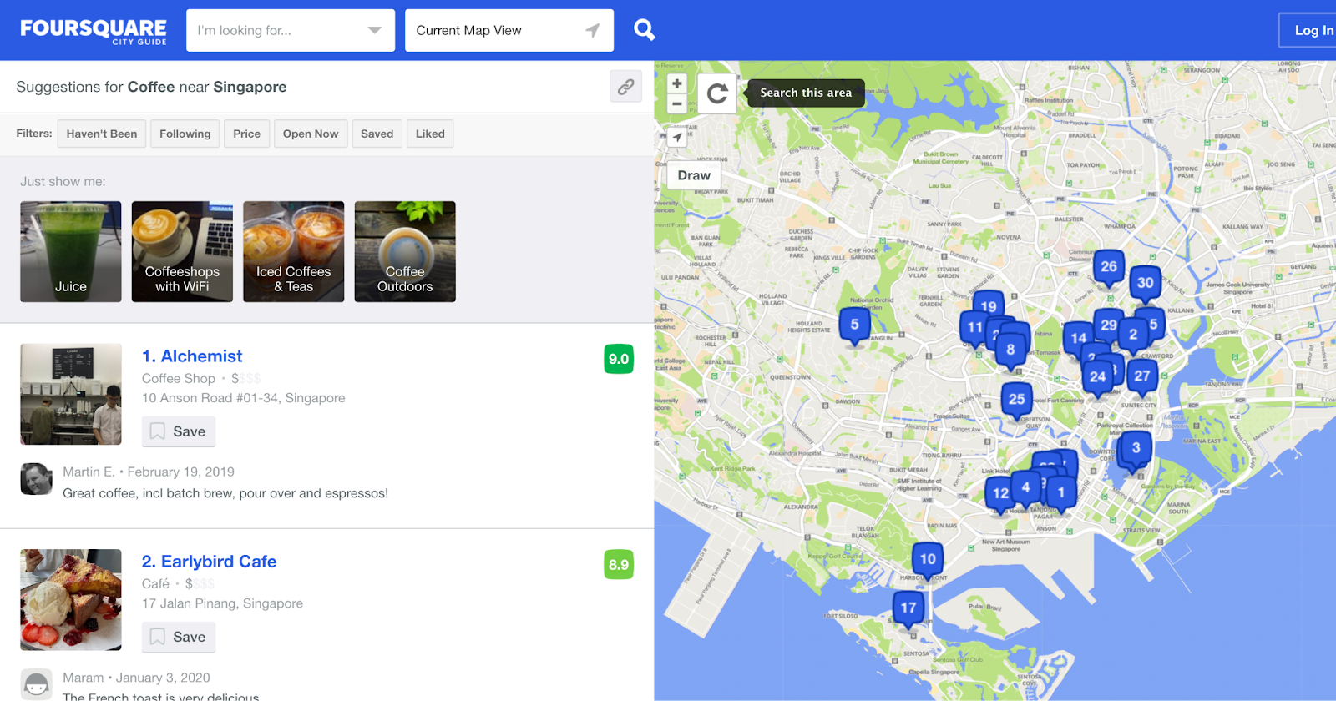The height and width of the screenshot is (701, 1336).
Task: Toggle the Haven't Been filter
Action: pos(102,134)
